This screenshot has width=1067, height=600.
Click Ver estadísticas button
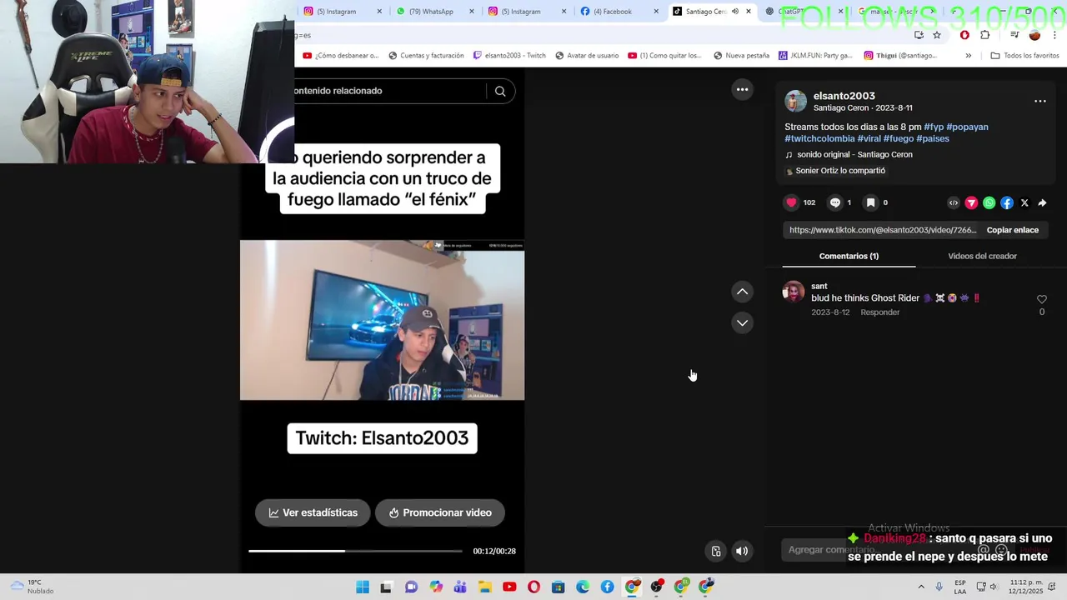coord(313,512)
